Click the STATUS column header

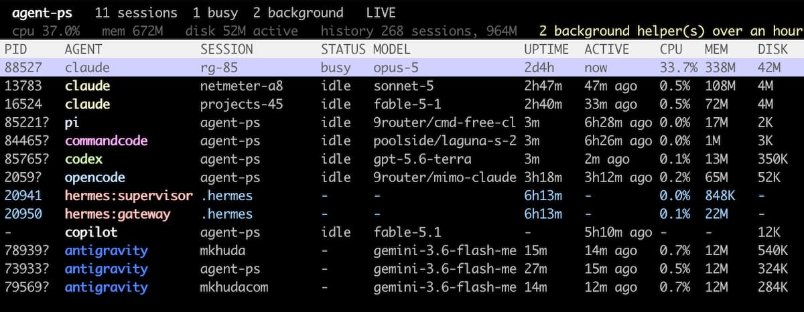coord(343,50)
